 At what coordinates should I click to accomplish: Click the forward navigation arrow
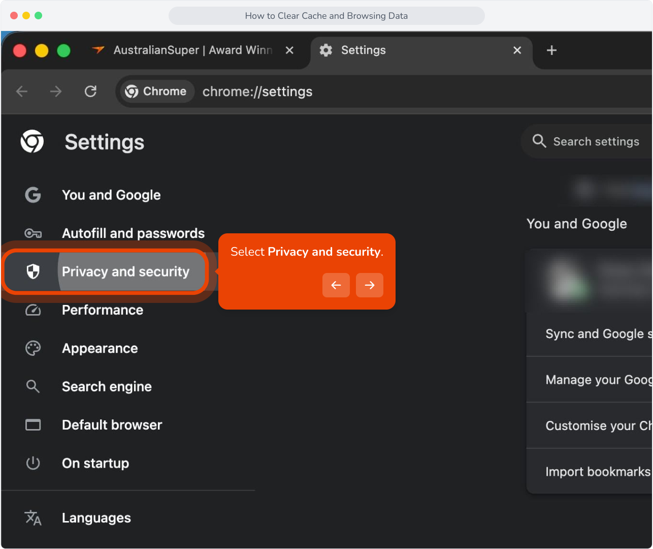point(56,91)
